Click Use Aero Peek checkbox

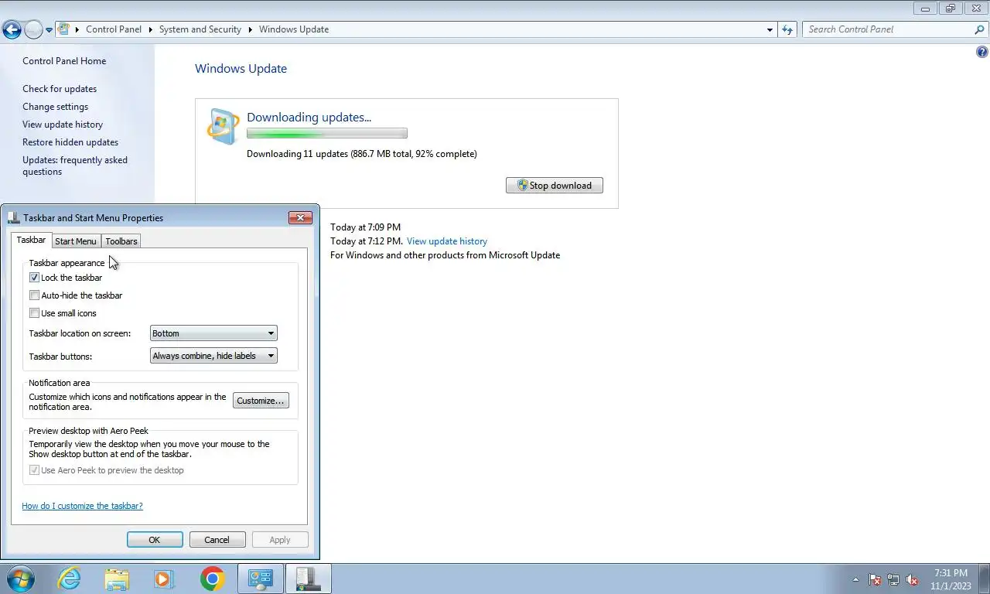click(x=34, y=470)
